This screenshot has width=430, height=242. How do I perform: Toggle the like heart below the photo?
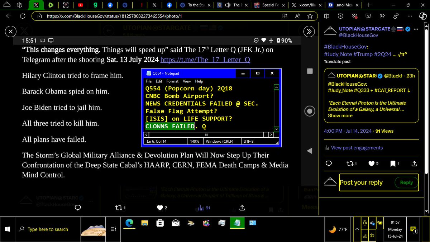pos(161,208)
